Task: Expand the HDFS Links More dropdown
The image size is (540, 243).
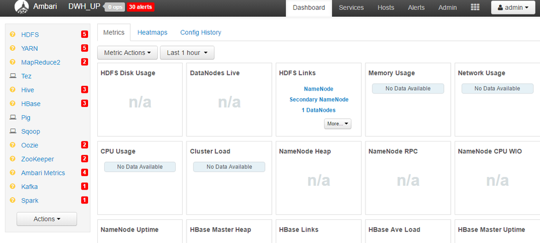Action: (x=338, y=124)
